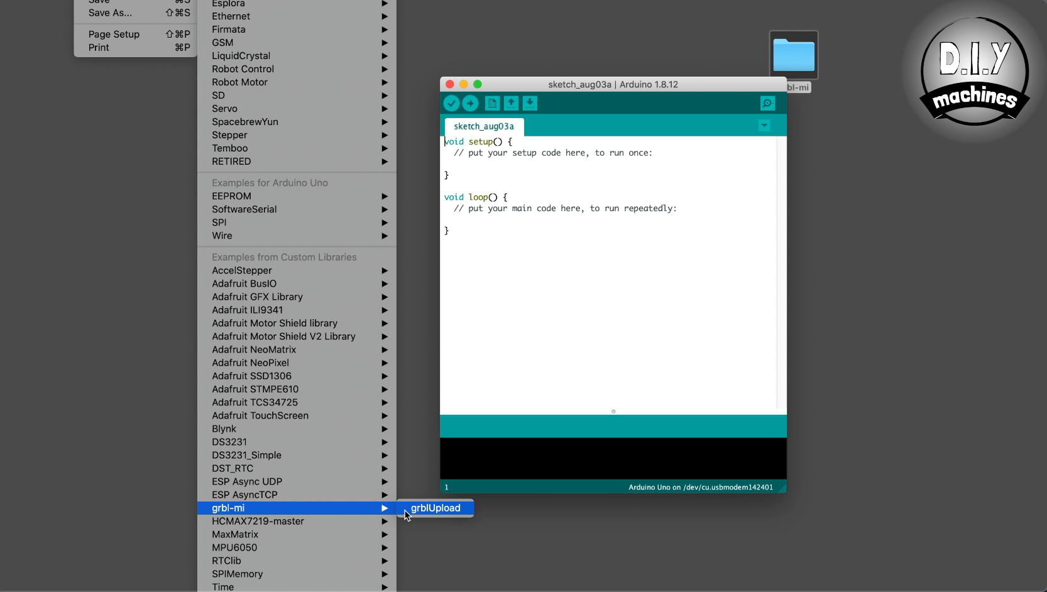Open the Wire examples entry
Screen dimensions: 1047x592
[x=297, y=236]
